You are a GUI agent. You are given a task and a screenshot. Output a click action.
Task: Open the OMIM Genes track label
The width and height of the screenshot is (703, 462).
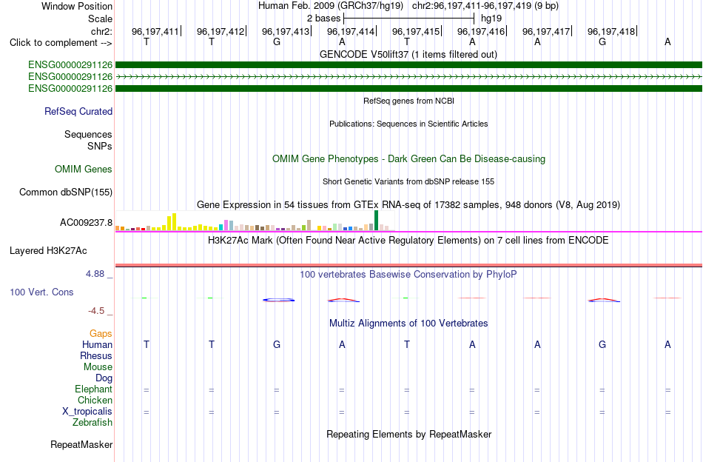pyautogui.click(x=84, y=169)
